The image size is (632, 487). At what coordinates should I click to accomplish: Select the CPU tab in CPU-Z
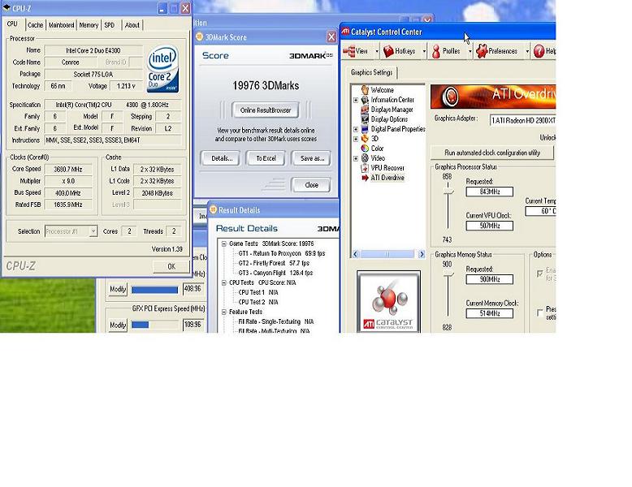[x=12, y=24]
